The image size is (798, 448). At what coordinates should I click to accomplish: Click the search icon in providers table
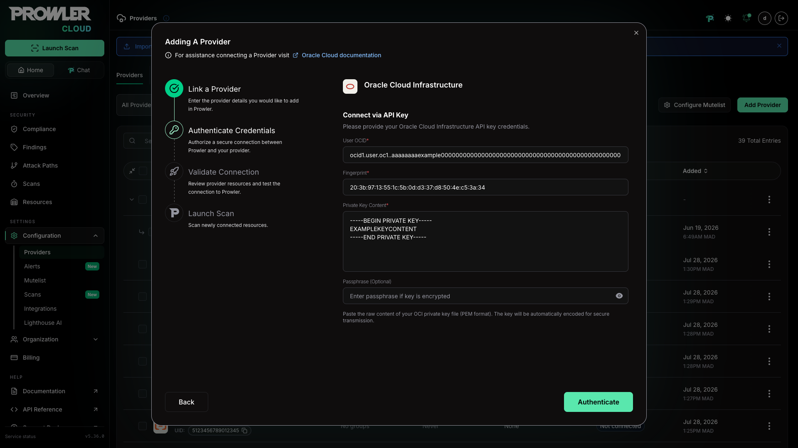132,141
